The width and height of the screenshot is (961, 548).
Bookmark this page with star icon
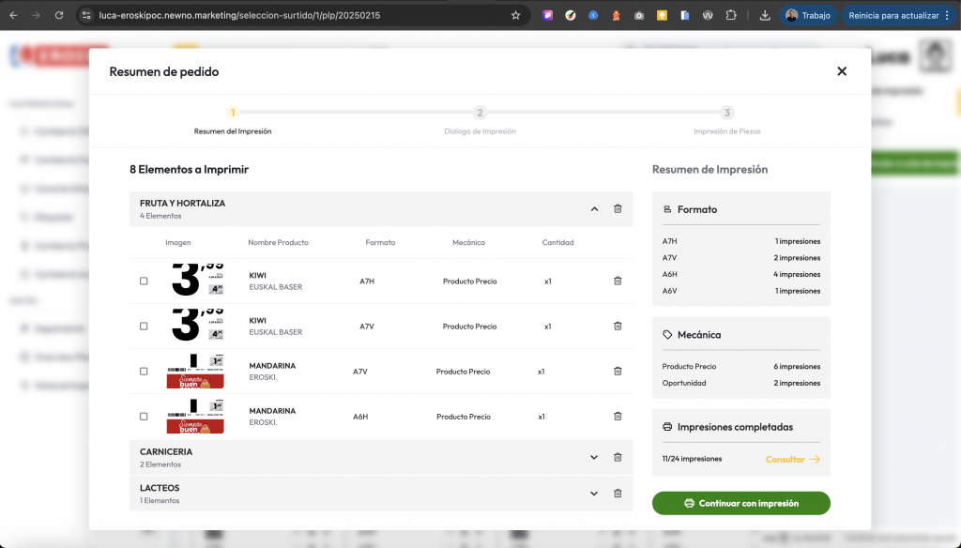coord(515,15)
